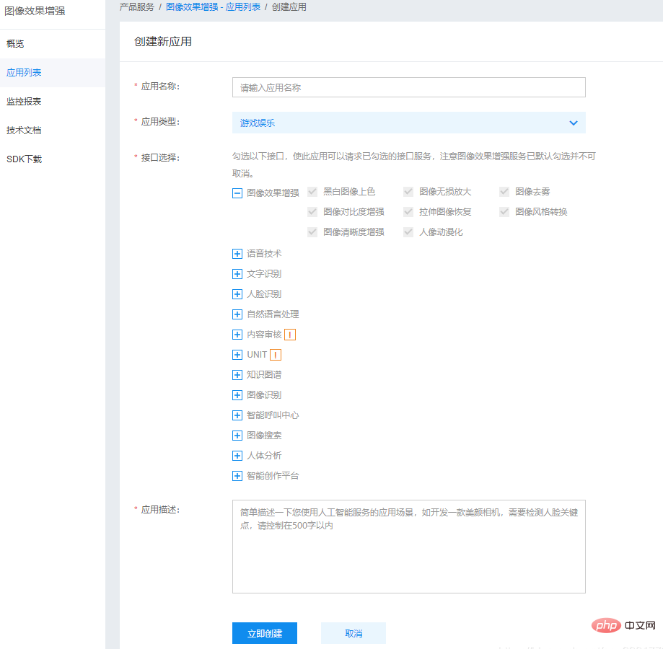The image size is (663, 649).
Task: Expand the 图像搜索 section
Action: (x=237, y=435)
